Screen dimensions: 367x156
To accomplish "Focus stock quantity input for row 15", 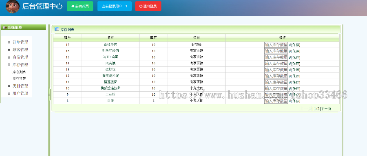I will [276, 57].
